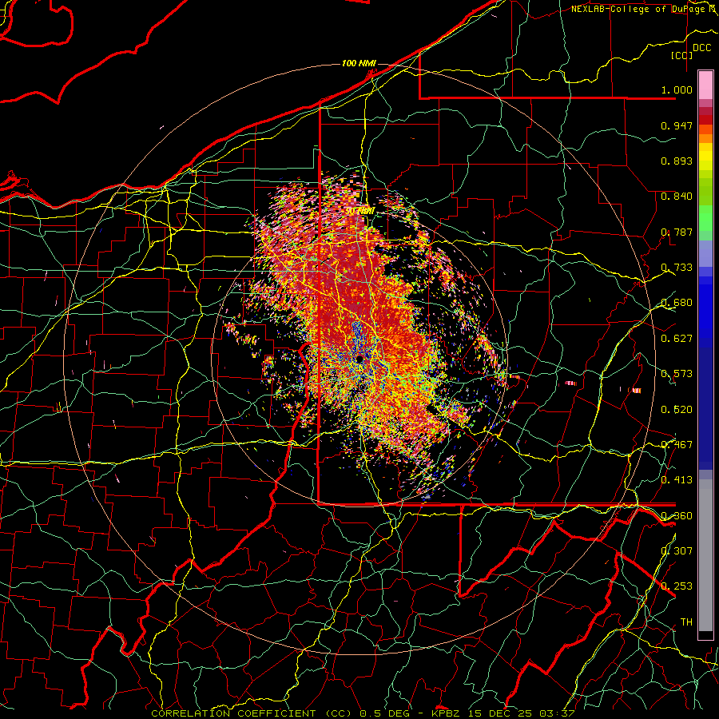Screen dimensions: 719x719
Task: Click the 50 NMI range ring label
Action: pyautogui.click(x=360, y=211)
